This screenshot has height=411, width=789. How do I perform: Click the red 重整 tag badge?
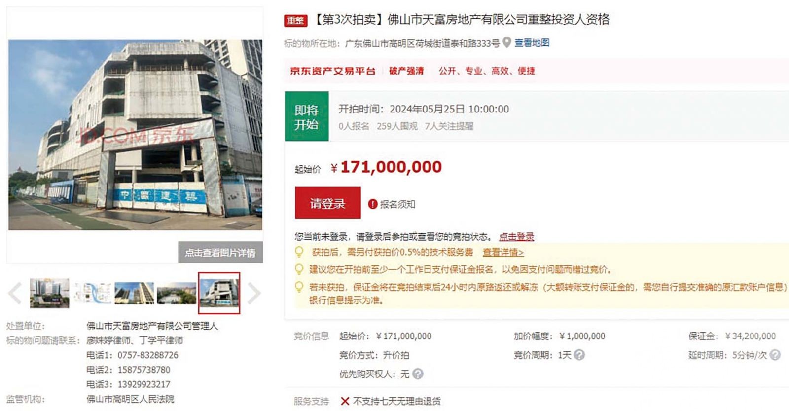click(x=295, y=20)
